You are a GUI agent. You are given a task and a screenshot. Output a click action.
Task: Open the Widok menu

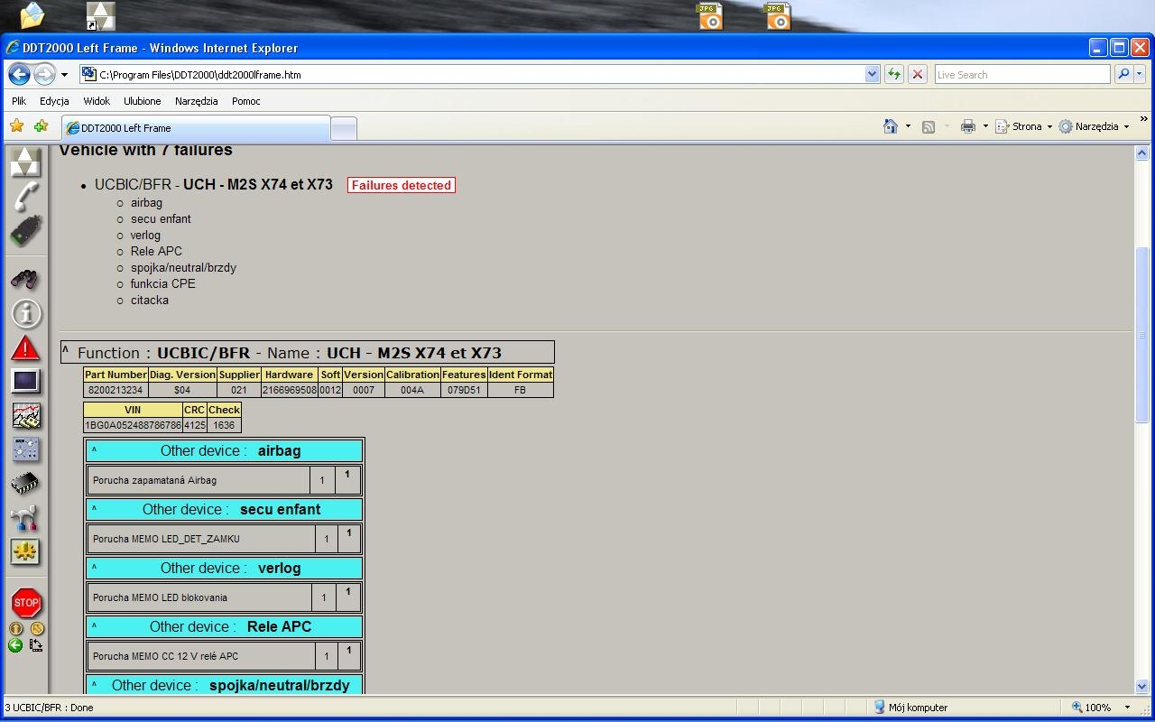click(x=97, y=101)
